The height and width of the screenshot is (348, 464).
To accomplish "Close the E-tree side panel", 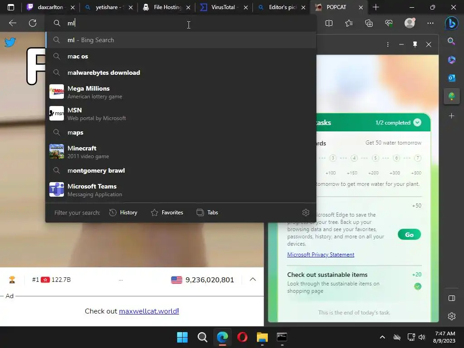I will coord(429,44).
